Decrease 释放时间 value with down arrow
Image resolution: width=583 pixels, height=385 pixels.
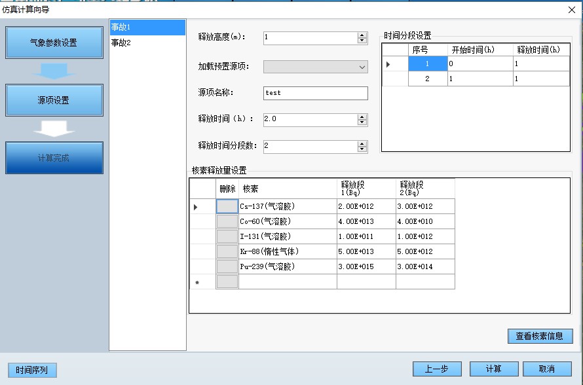362,122
